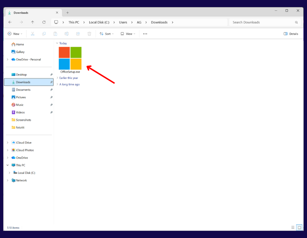Open Documents in the sidebar
This screenshot has width=307, height=238.
[21, 90]
